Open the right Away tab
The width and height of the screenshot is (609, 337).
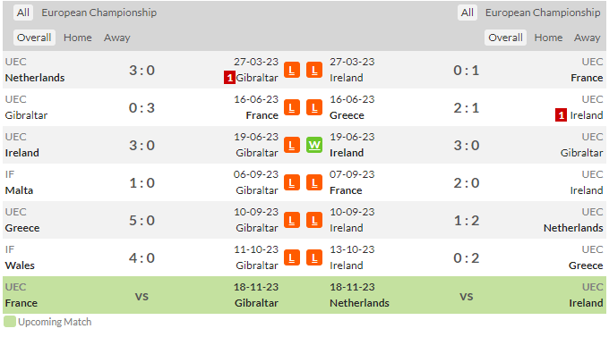click(588, 38)
